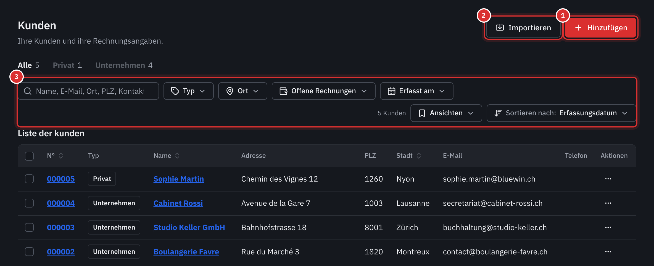Check the box for Sophie Martin row

click(29, 179)
